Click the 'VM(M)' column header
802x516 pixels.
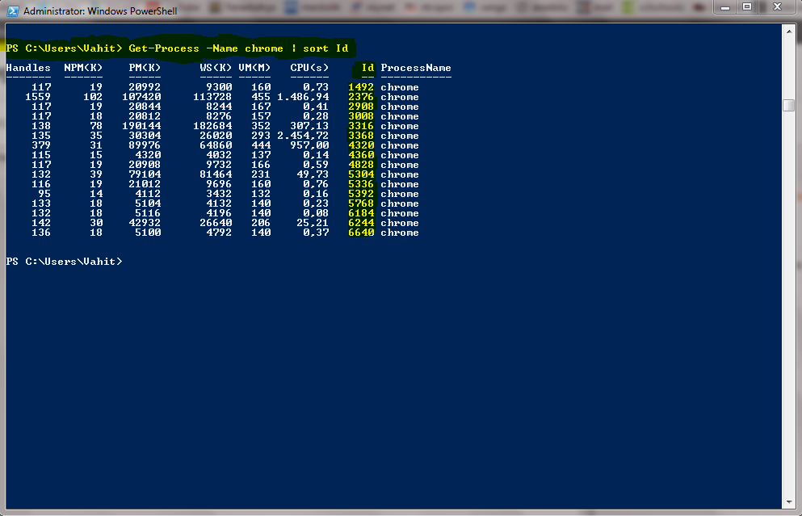(x=254, y=68)
